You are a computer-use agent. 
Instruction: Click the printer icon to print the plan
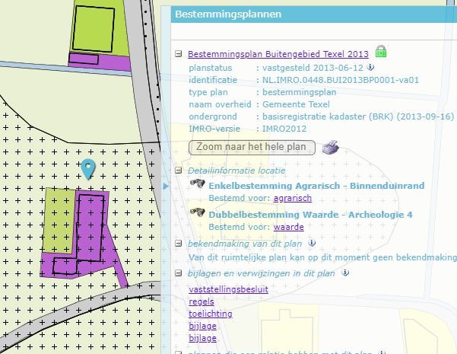[x=331, y=148]
